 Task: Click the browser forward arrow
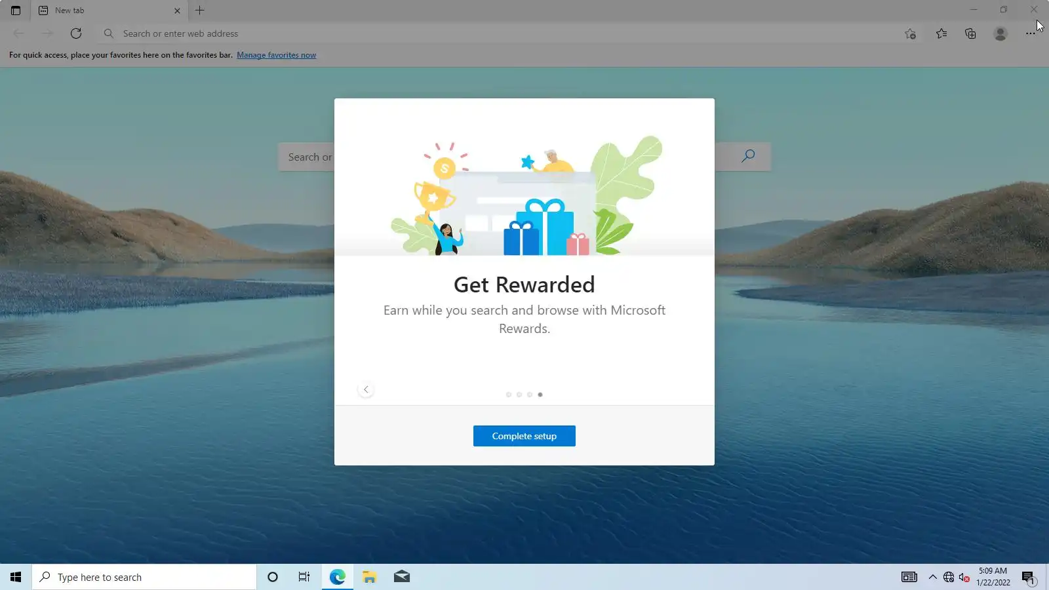[47, 33]
